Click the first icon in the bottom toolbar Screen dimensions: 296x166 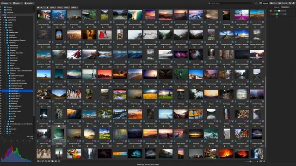coord(38,161)
